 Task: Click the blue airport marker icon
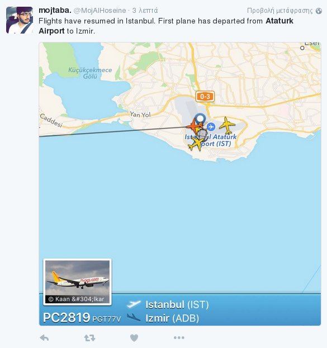pyautogui.click(x=211, y=127)
